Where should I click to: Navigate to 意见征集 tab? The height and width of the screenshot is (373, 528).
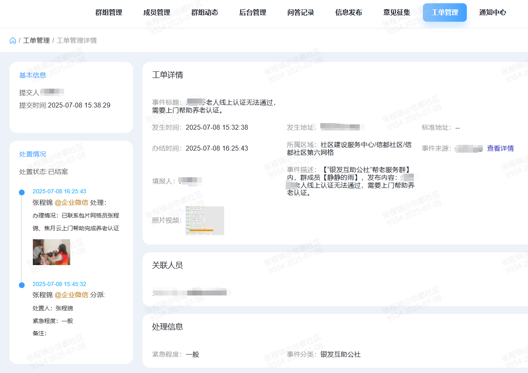click(x=397, y=12)
